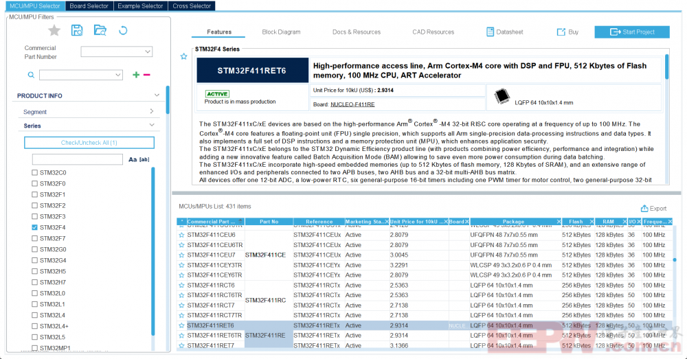Star the STM32F411CEU6TR row
The image size is (687, 359).
click(x=181, y=245)
